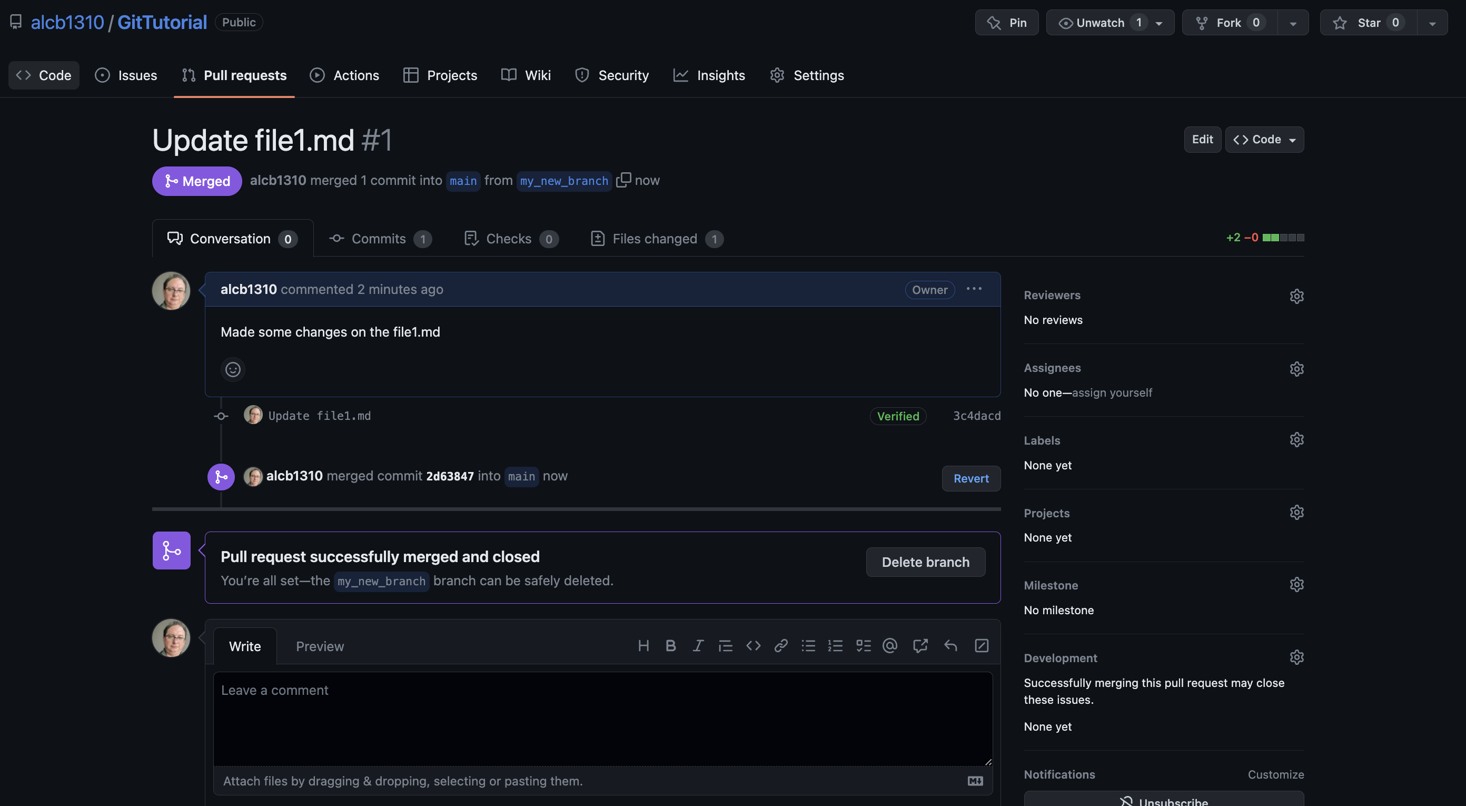Open the Labels gear settings

1296,440
